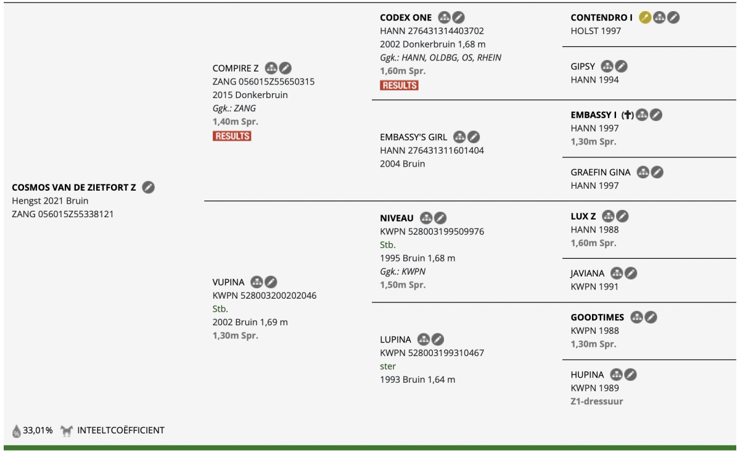Click edit pencil icon beside VUPINA
Viewport: 740px width, 453px height.
(x=271, y=282)
